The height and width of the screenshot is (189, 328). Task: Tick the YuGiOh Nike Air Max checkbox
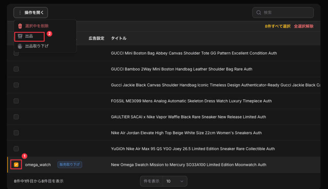(x=16, y=149)
